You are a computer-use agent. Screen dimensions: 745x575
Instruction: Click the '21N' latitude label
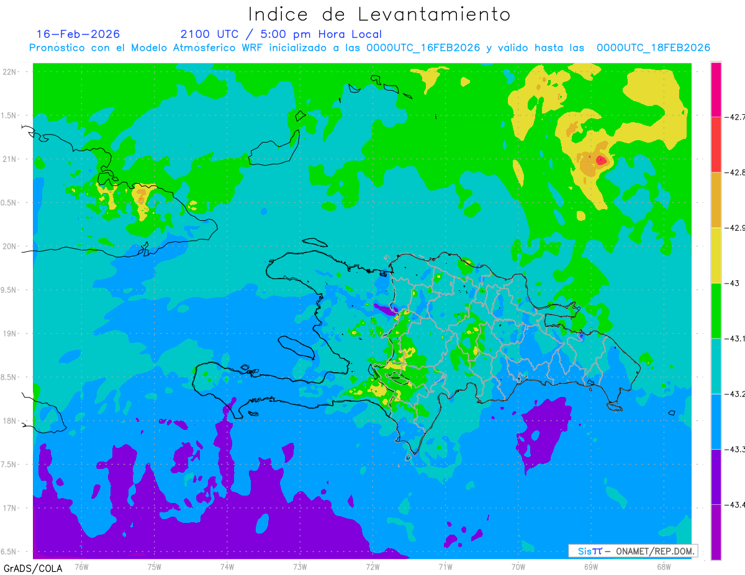(x=10, y=159)
